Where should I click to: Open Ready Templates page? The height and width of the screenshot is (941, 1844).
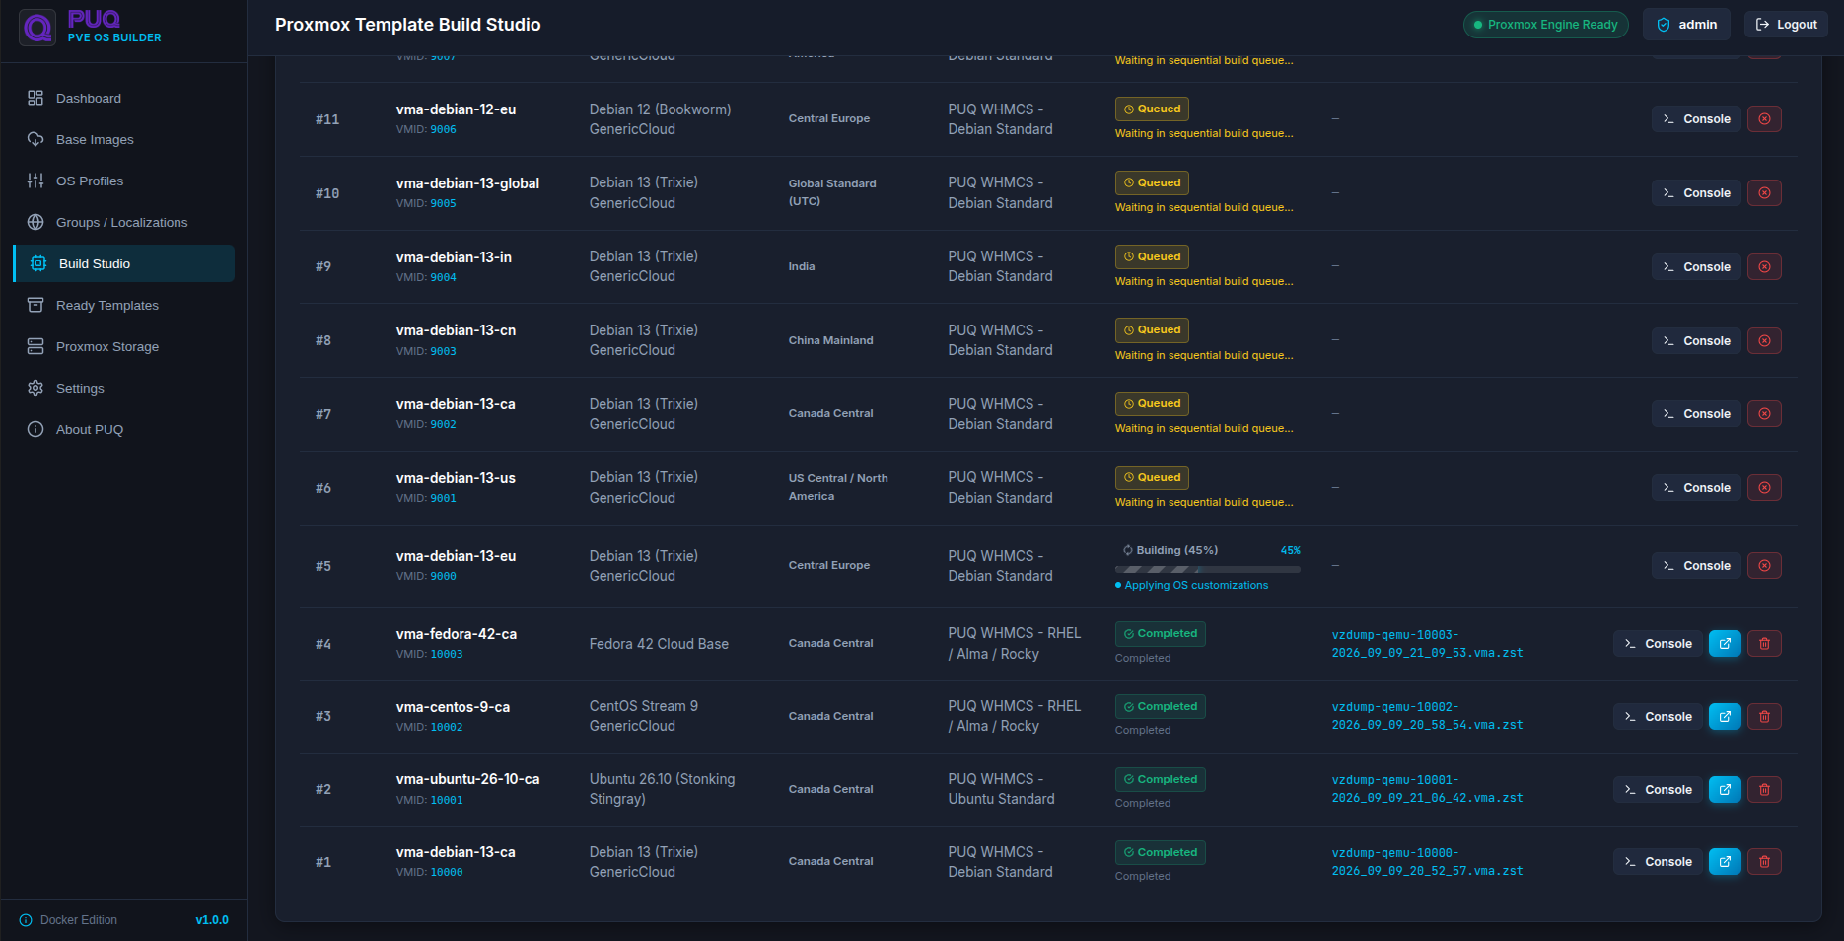click(x=123, y=305)
